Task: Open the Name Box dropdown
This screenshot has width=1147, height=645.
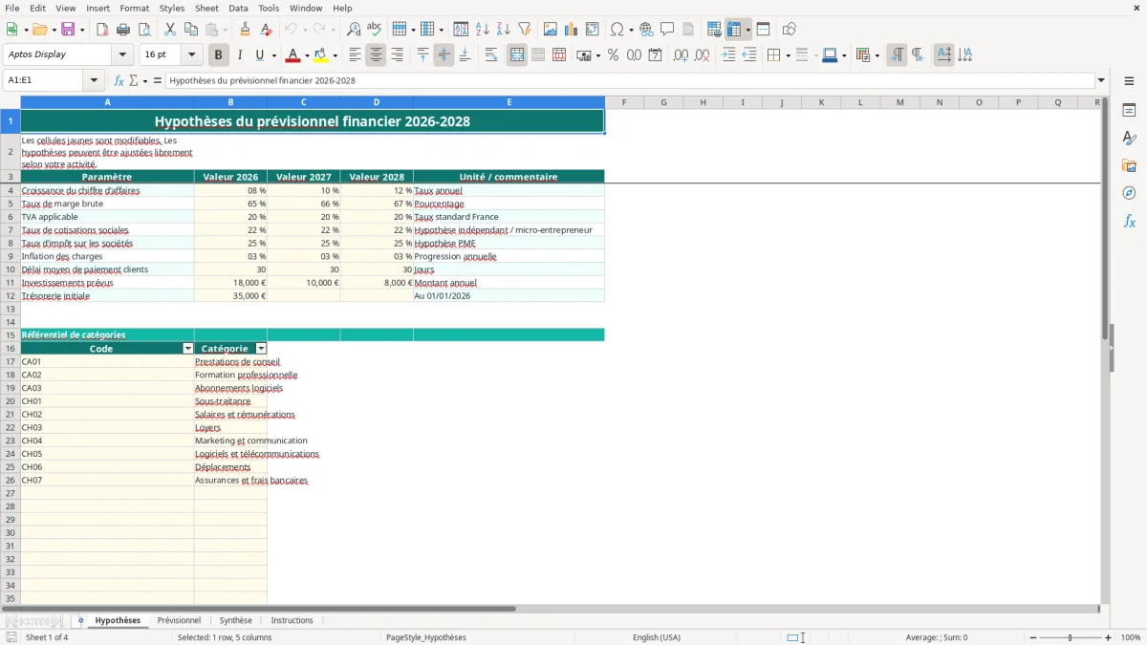Action: pyautogui.click(x=94, y=80)
